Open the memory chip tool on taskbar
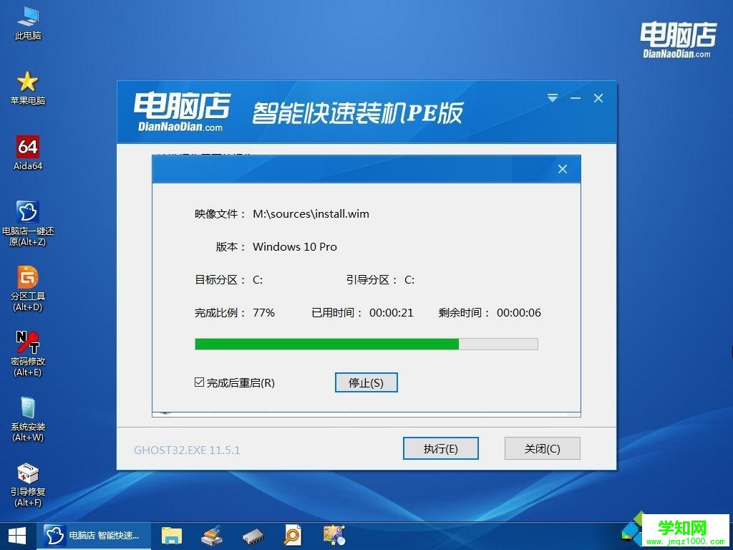The image size is (733, 550). tap(252, 535)
